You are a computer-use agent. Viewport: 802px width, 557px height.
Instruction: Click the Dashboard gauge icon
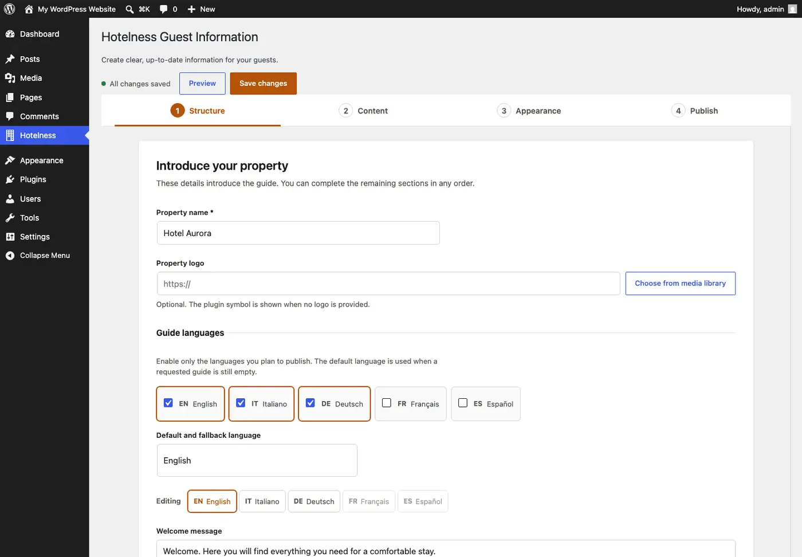(x=10, y=34)
